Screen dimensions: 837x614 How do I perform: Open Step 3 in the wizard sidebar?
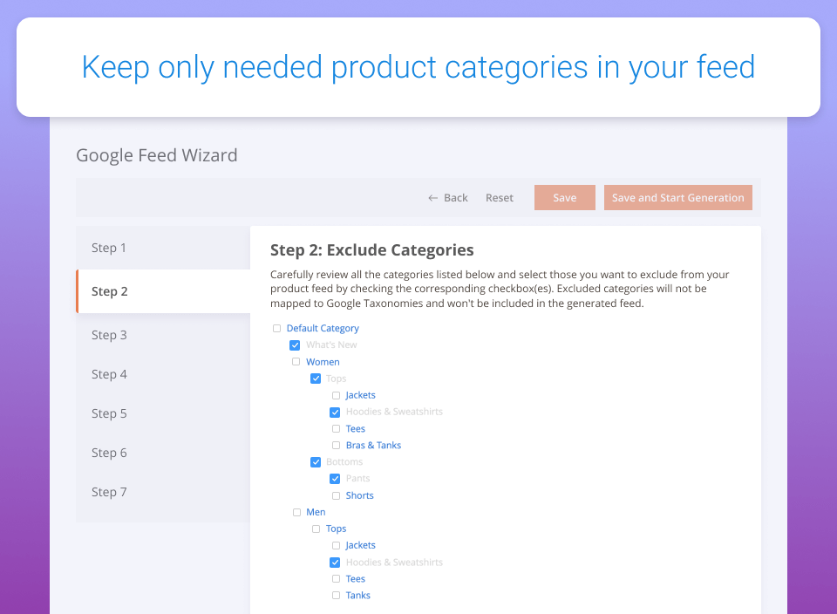click(163, 335)
